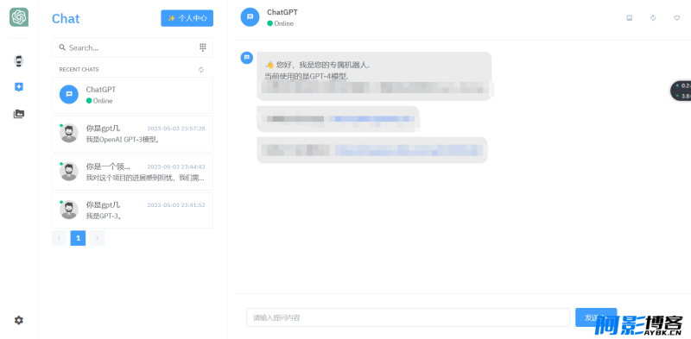Go to next page arrow in pagination
Screen dimensions: 691x339
point(97,238)
